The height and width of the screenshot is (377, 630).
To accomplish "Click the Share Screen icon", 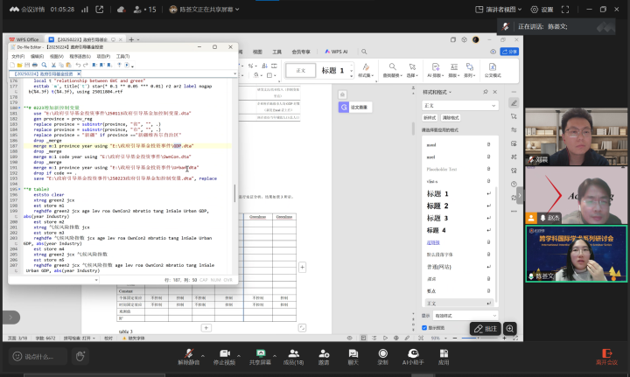I will (260, 353).
